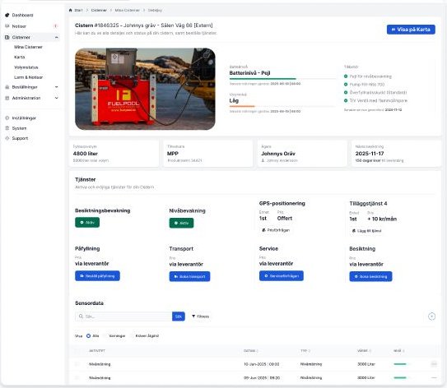Expand the Beställningar menu chevron

pos(57,87)
